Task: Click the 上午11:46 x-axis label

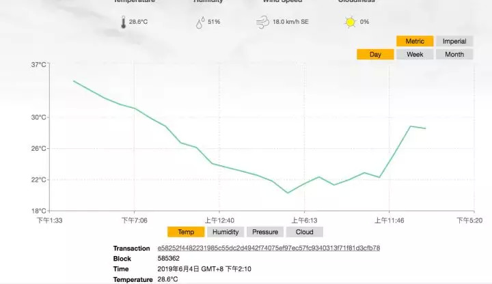Action: (x=389, y=221)
